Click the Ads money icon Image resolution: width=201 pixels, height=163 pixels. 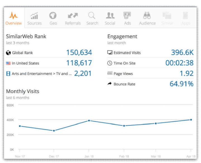click(x=127, y=16)
